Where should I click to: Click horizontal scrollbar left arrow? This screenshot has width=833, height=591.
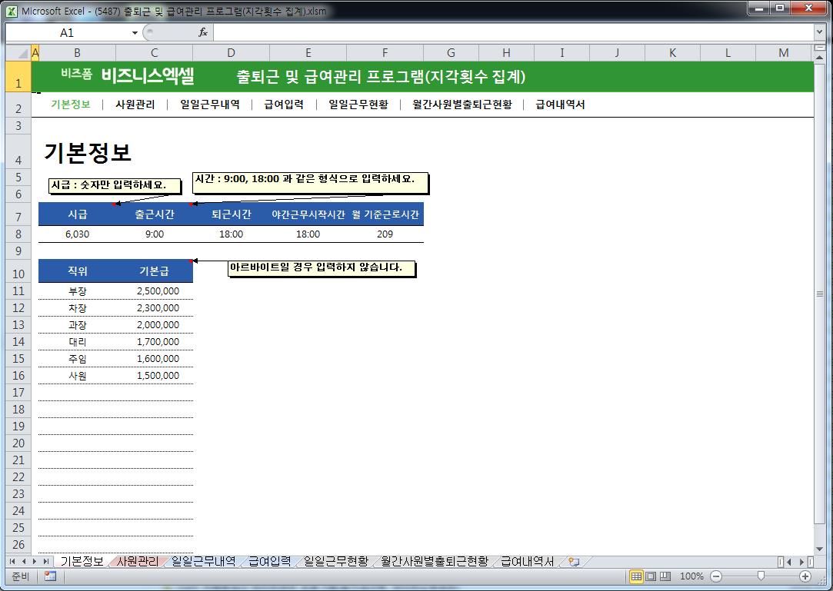789,561
